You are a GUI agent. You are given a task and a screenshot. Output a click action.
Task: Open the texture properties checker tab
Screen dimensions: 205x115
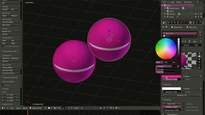[193, 23]
